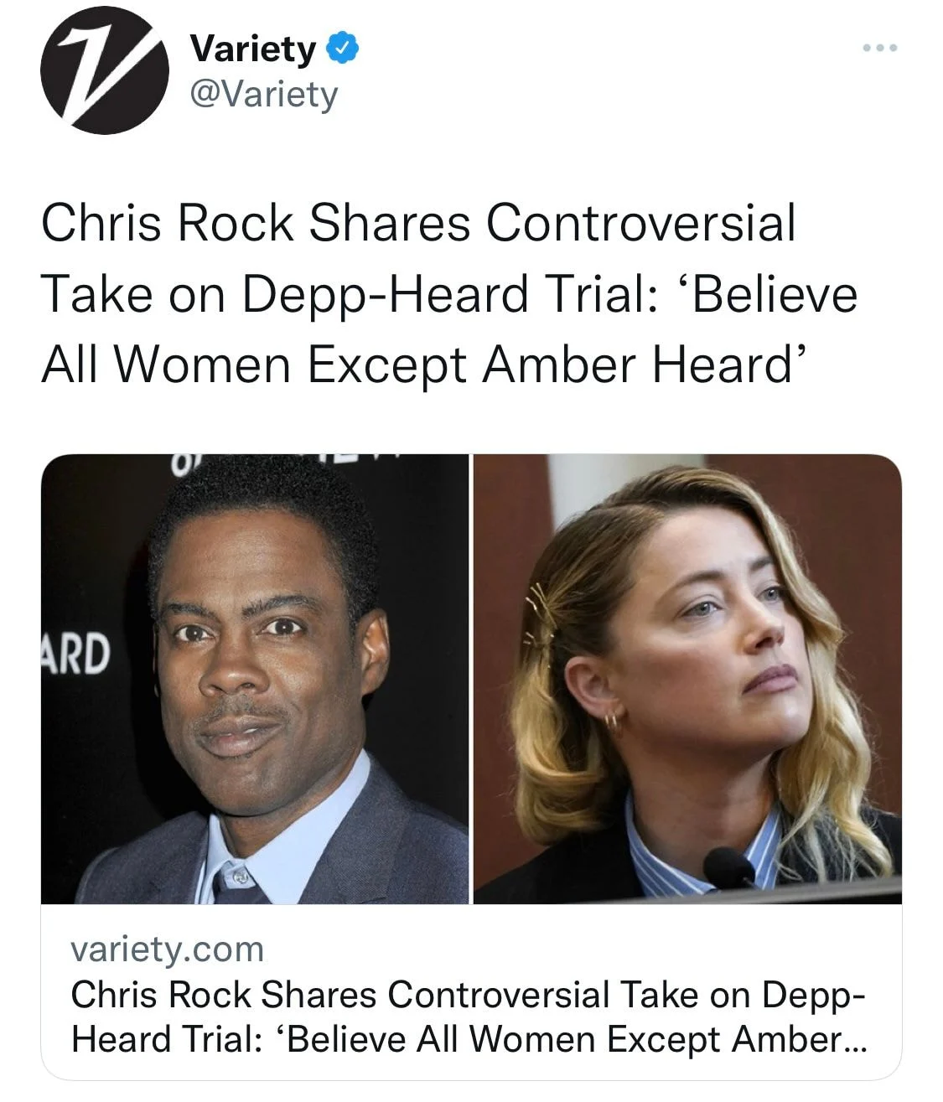
Task: Click the tweet headline's first line
Action: point(418,223)
